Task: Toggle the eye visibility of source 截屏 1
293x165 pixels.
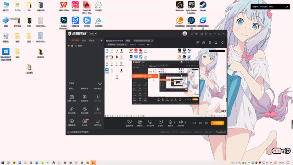Action: click(68, 45)
